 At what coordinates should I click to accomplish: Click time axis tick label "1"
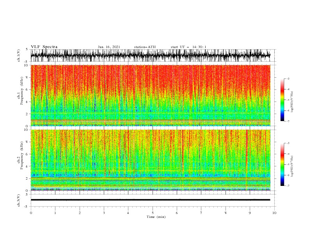55,213
